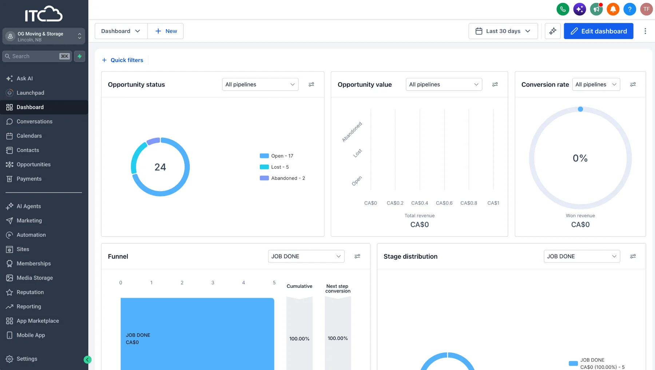Go to Launchpad in the sidebar
655x370 pixels.
(44, 93)
